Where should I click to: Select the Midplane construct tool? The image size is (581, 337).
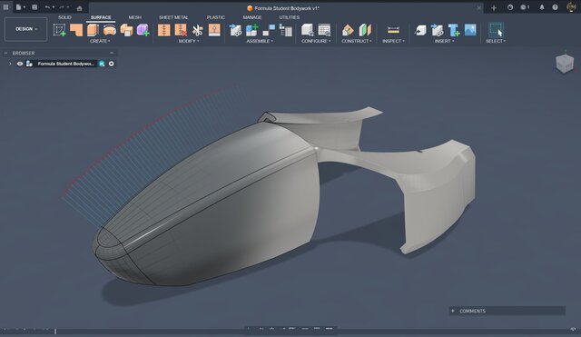365,30
